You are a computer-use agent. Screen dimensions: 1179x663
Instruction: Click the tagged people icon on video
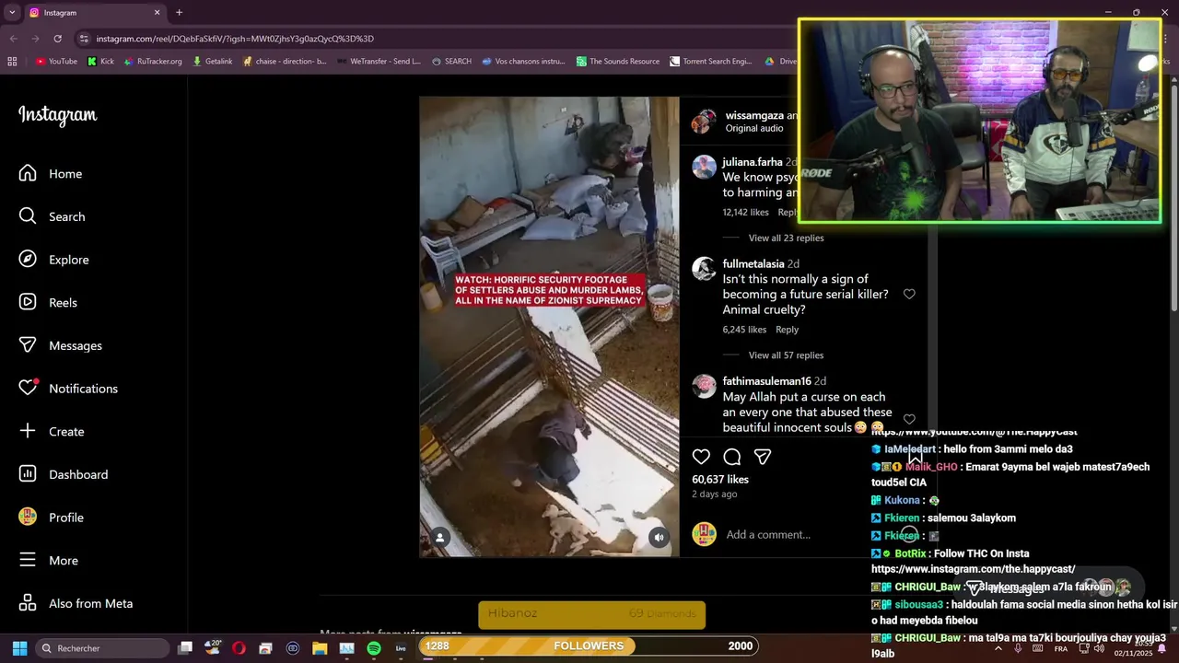(x=440, y=538)
